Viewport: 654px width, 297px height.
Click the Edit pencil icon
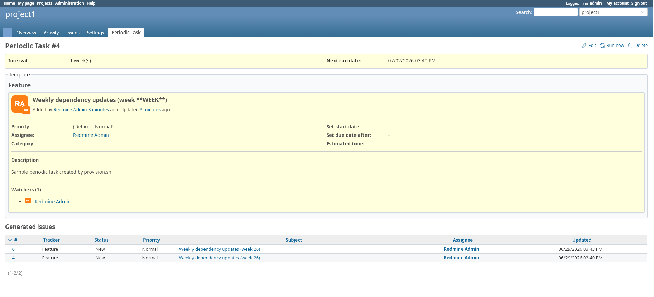pyautogui.click(x=584, y=46)
